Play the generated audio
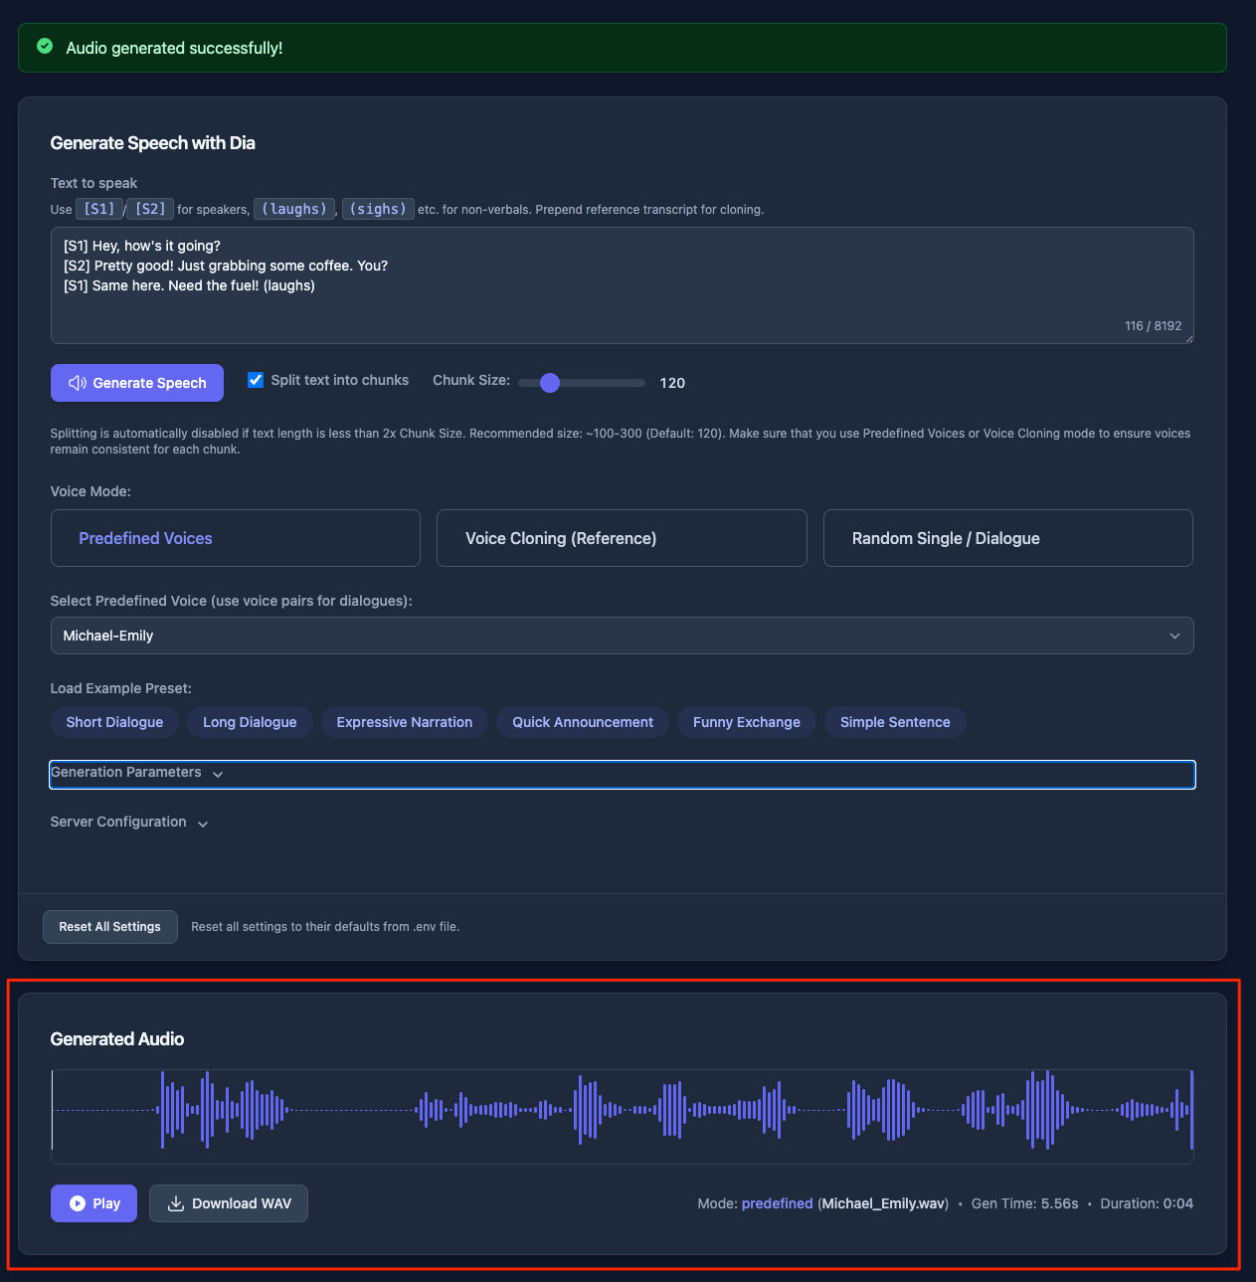 tap(93, 1203)
